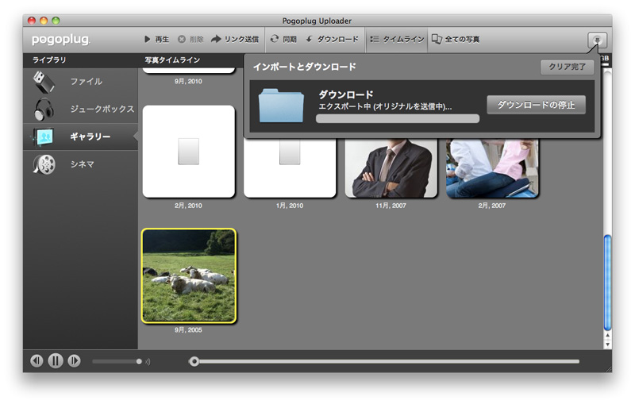Adjust the volume slider
635x404 pixels.
[x=117, y=362]
